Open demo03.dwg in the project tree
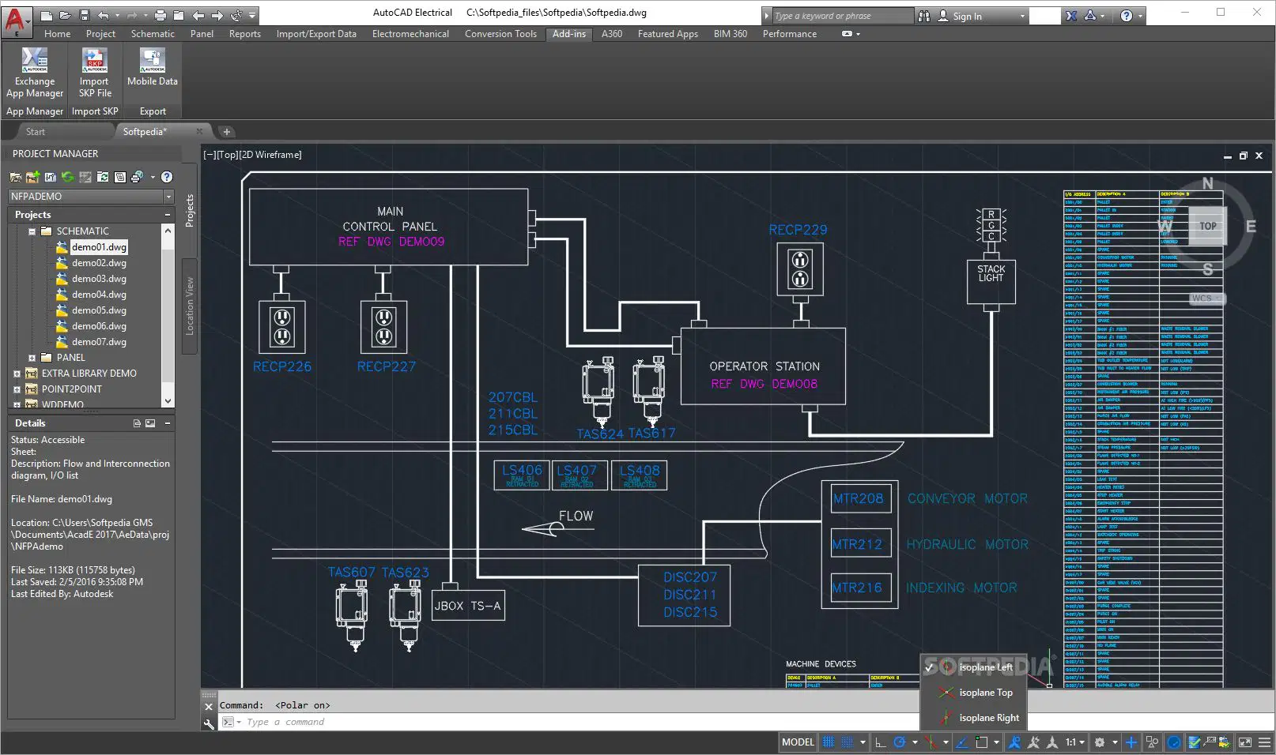This screenshot has width=1276, height=755. point(99,279)
